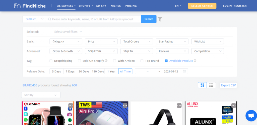Select the 3 Days release date

click(x=56, y=71)
